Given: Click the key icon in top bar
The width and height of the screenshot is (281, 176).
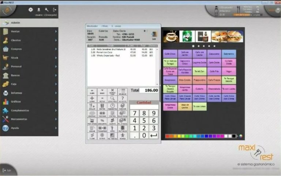Looking at the screenshot, I should (x=46, y=9).
